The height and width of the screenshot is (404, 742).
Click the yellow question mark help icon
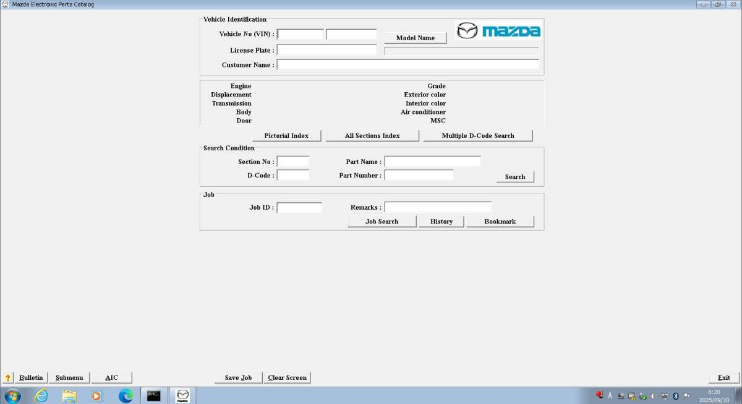8,377
